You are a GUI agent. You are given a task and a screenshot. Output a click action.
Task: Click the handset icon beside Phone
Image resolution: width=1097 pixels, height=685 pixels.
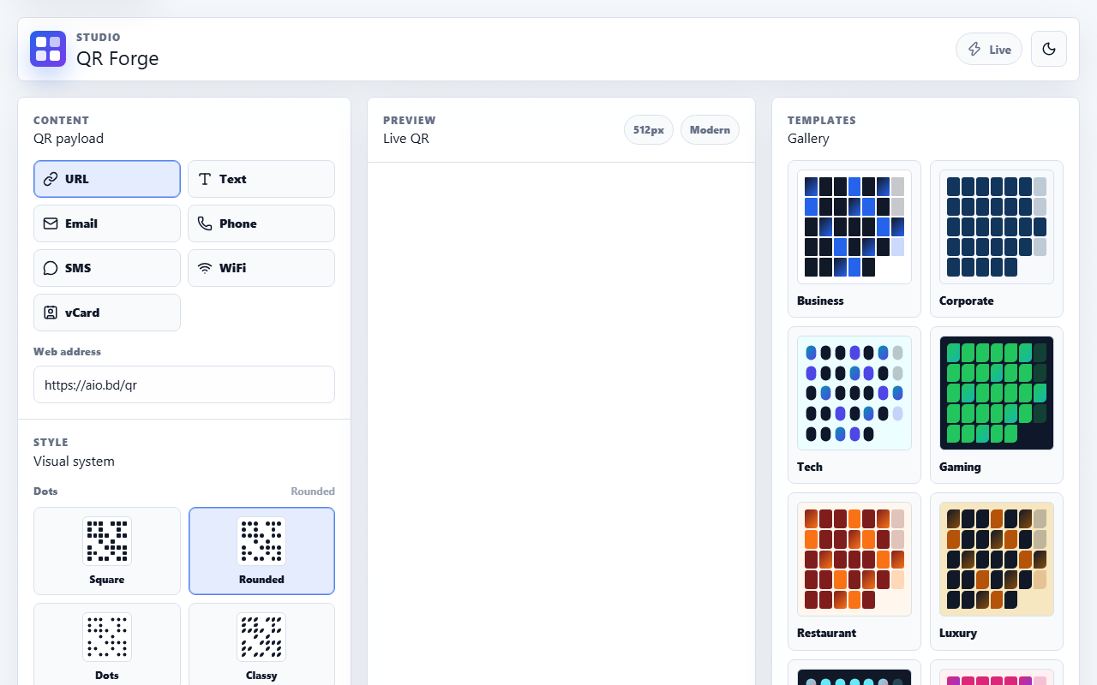[x=205, y=223]
